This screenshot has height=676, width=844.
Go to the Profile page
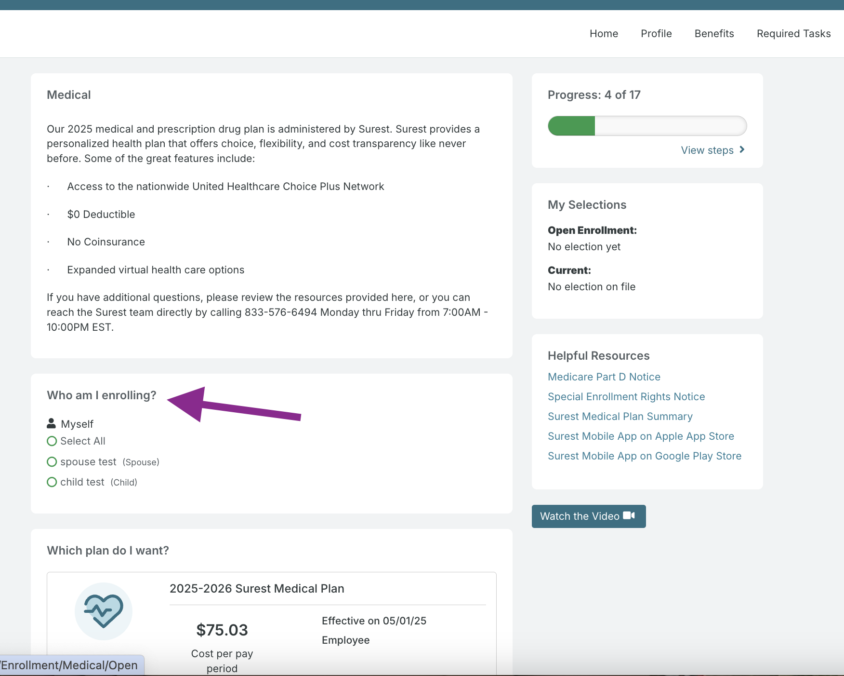pyautogui.click(x=656, y=34)
